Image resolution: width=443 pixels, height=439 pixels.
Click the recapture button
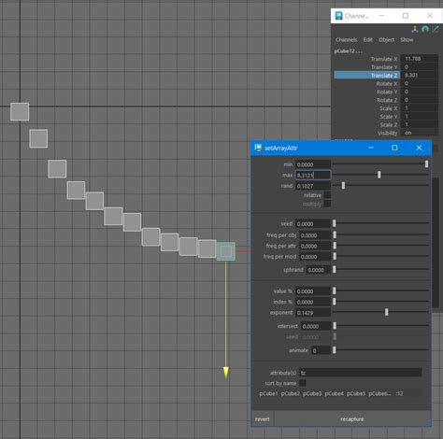pos(352,419)
